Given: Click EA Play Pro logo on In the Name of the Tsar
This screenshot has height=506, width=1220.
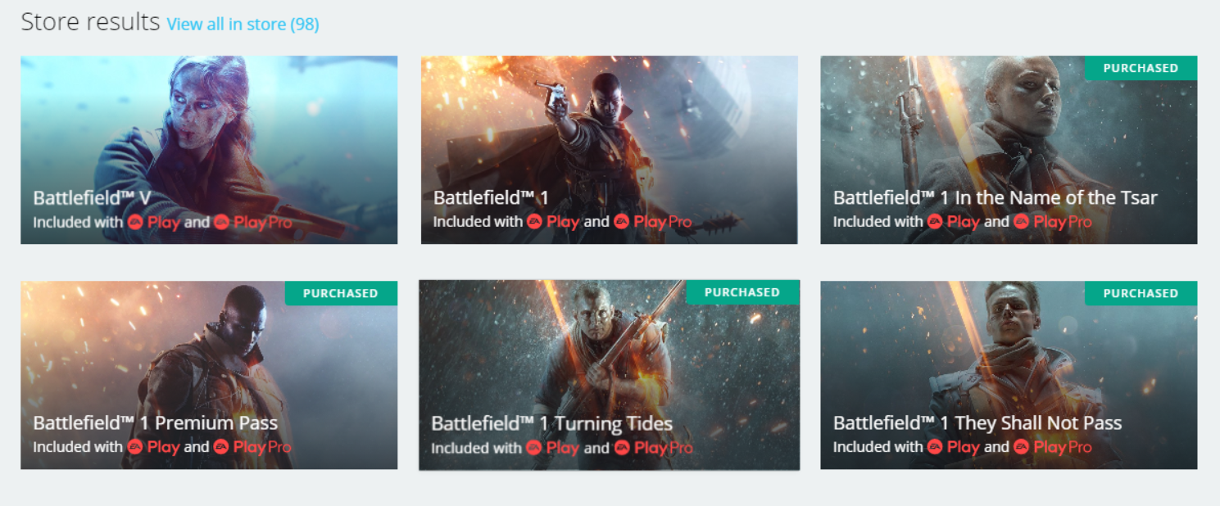Looking at the screenshot, I should (x=1052, y=222).
